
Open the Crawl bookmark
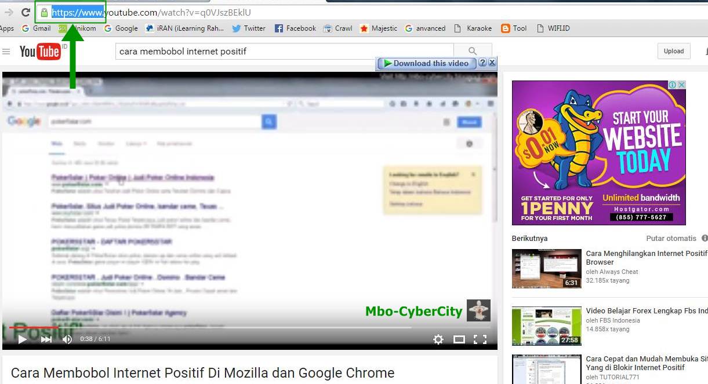338,28
